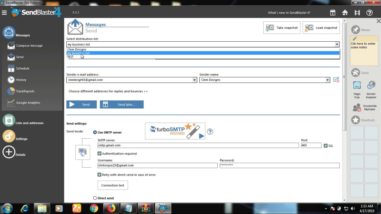Click the Memo pin icon in the side panel
The width and height of the screenshot is (381, 214).
pos(355,30)
